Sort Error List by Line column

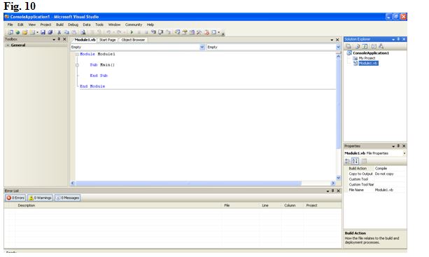[x=265, y=205]
